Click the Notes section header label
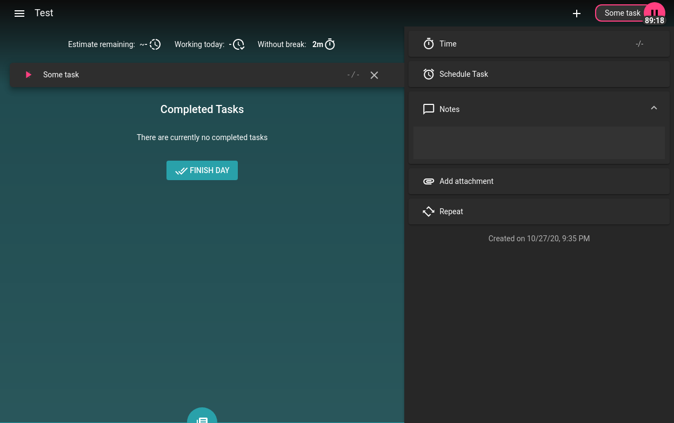 [x=450, y=109]
